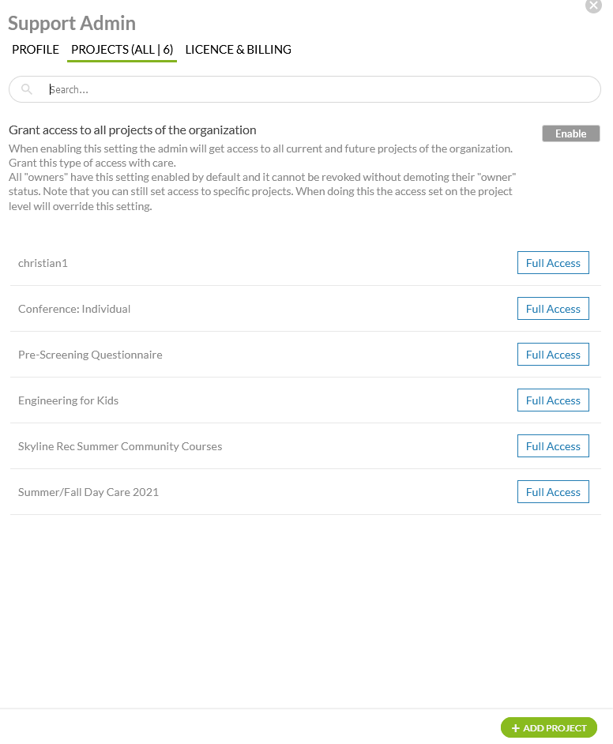Open Full Access for Skyline Rec courses
This screenshot has width=613, height=744.
[553, 446]
